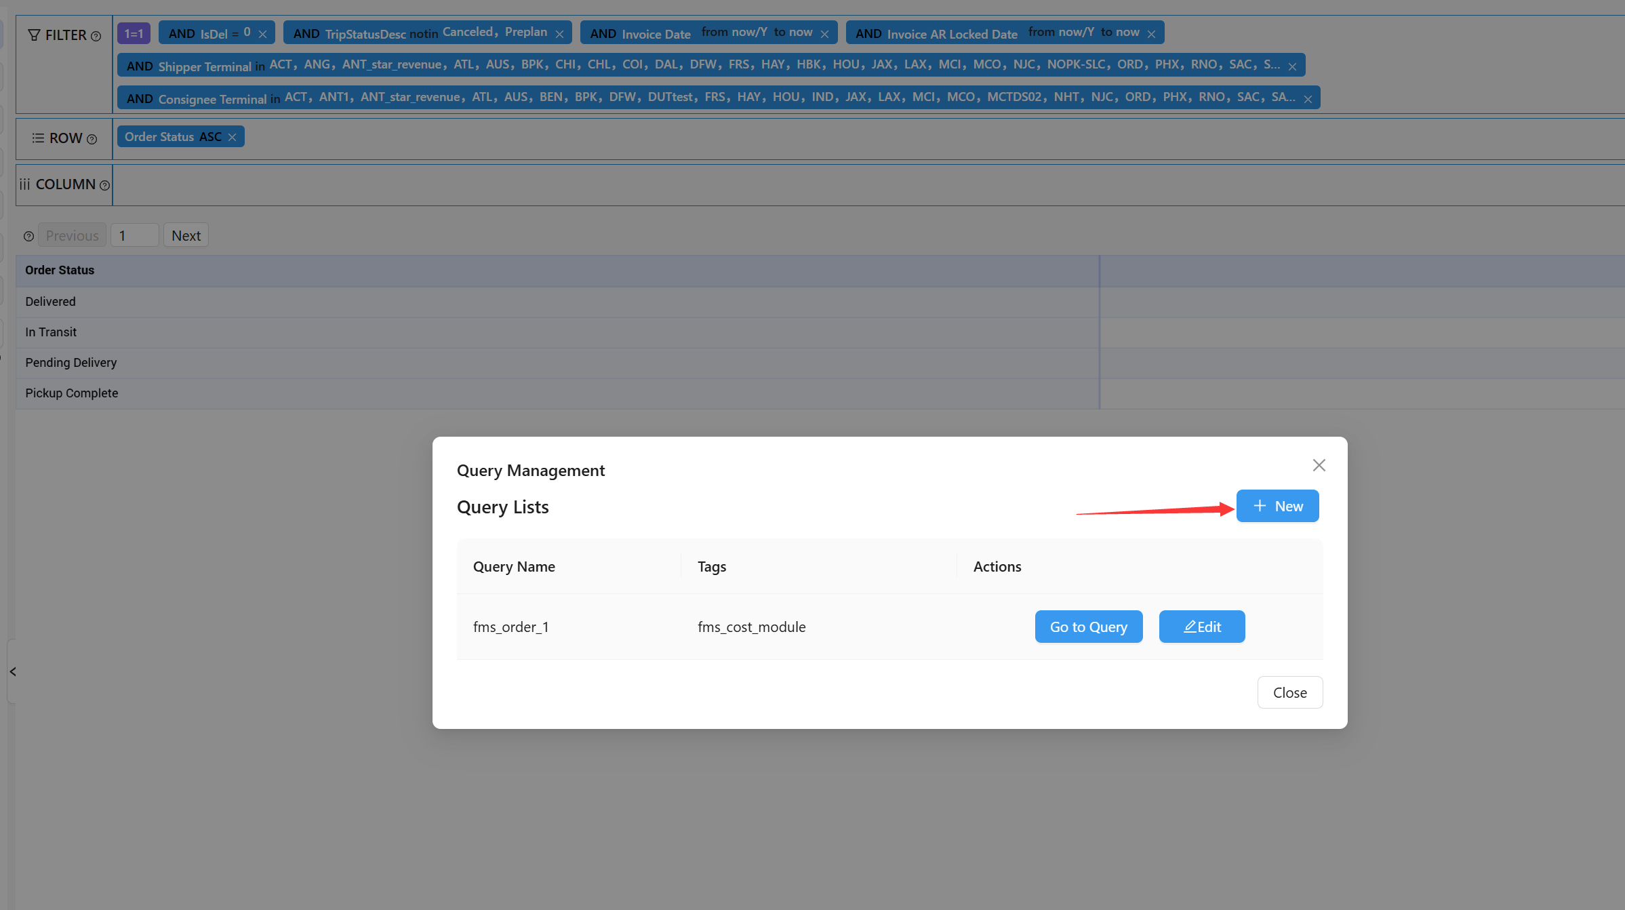
Task: Click the 1=1 filter tag
Action: point(134,33)
